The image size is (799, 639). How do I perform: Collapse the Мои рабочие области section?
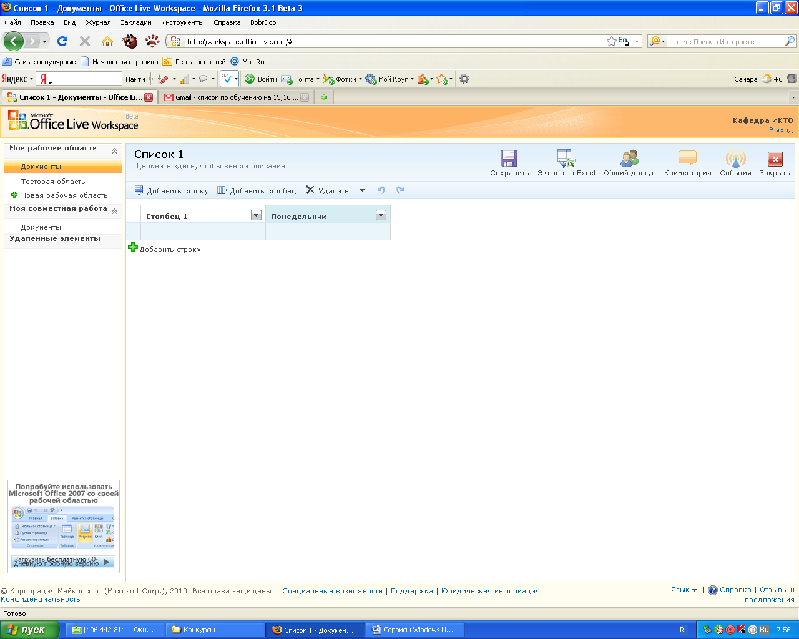114,151
